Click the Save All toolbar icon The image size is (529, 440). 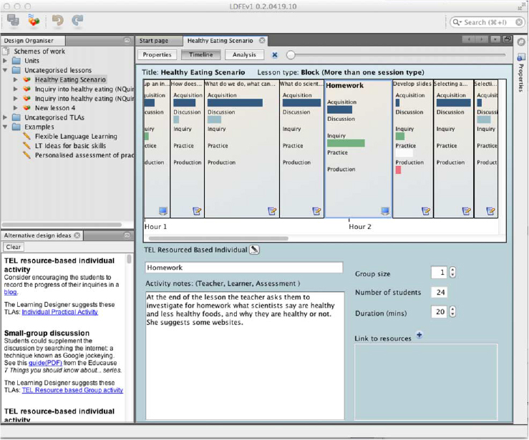13,22
